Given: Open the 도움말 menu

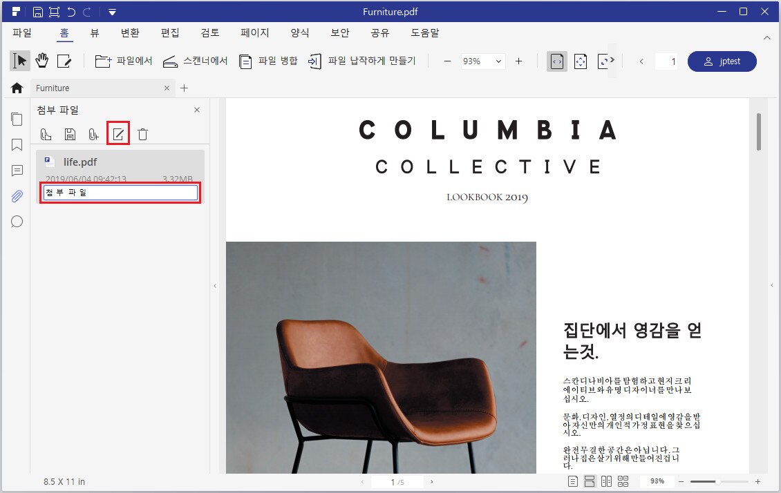Looking at the screenshot, I should (425, 33).
